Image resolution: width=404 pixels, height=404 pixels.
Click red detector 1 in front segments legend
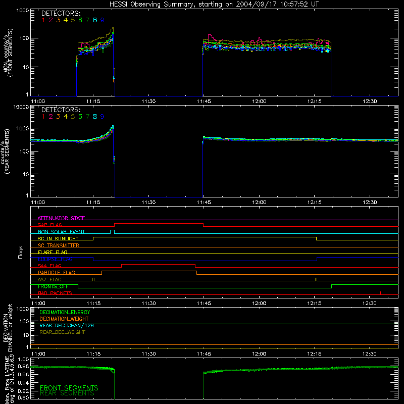(43, 20)
